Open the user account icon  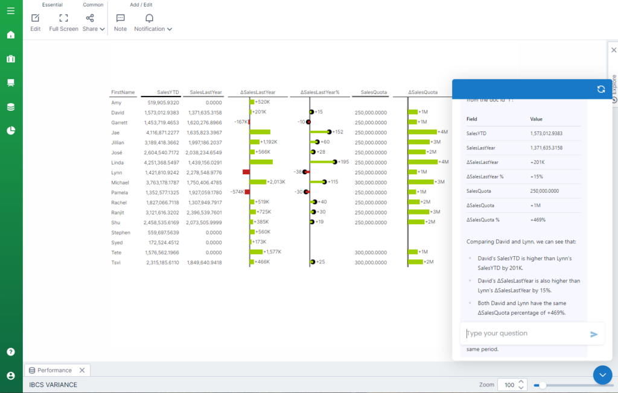[11, 376]
